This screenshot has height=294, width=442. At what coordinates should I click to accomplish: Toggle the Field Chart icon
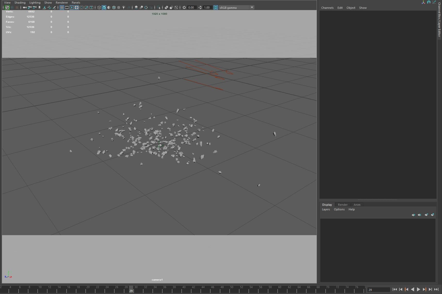82,7
